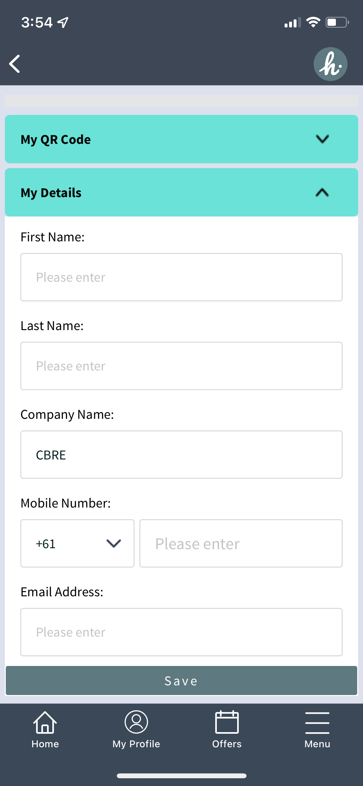Edit the Company Name field with CBRE
Screen dimensions: 363x786
pyautogui.click(x=181, y=455)
